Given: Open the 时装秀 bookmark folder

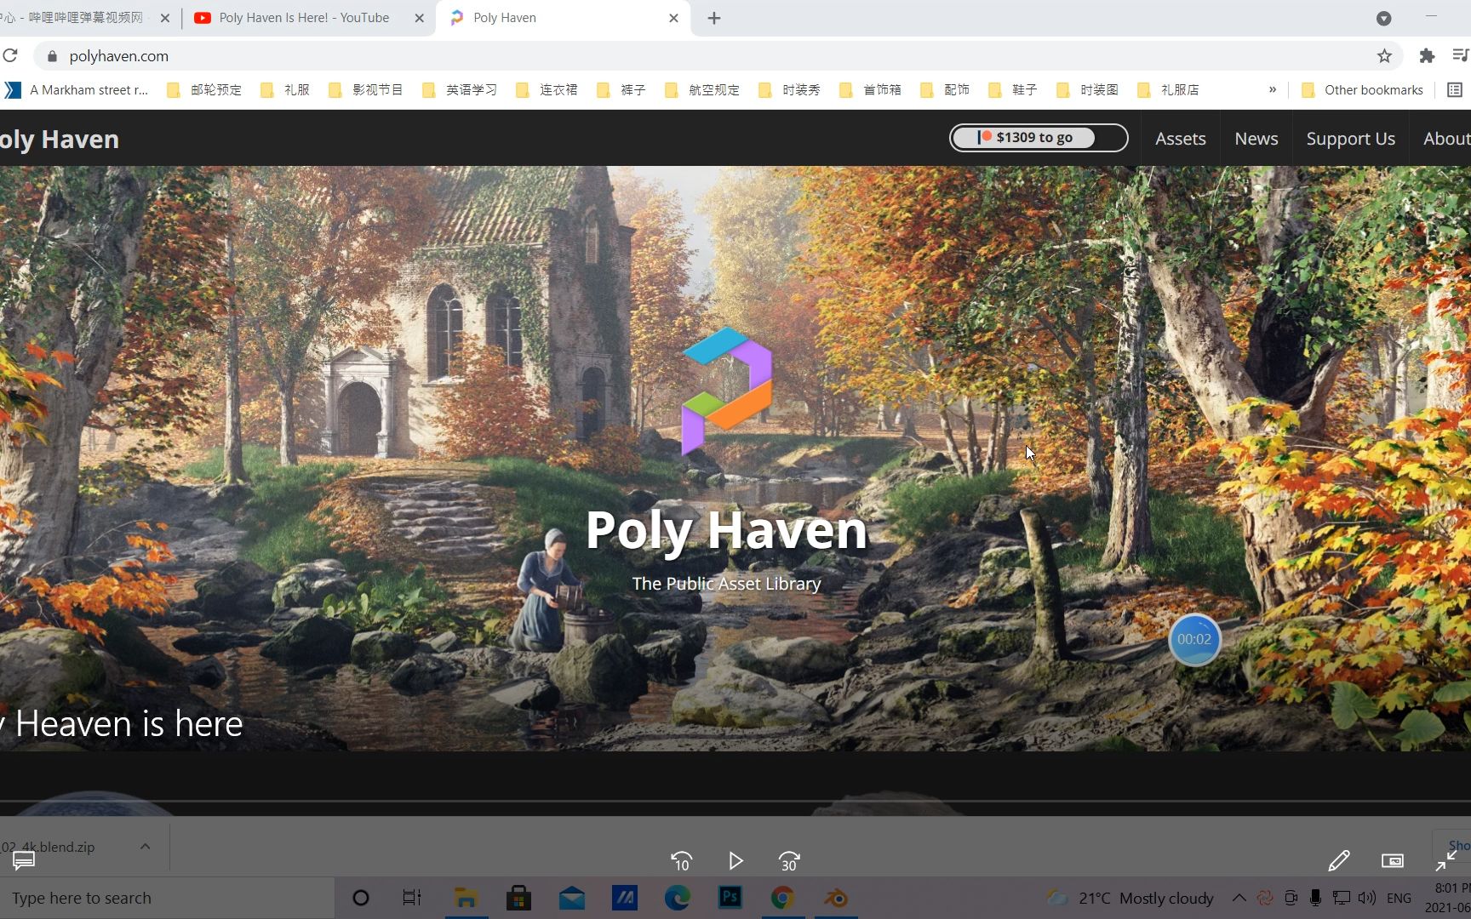Looking at the screenshot, I should tap(789, 90).
